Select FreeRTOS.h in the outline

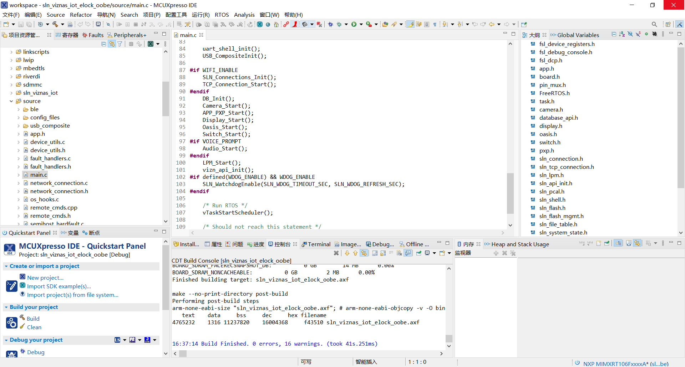point(554,93)
